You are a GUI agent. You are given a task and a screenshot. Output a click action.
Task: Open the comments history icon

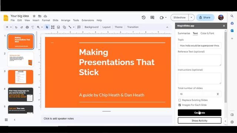(152, 17)
